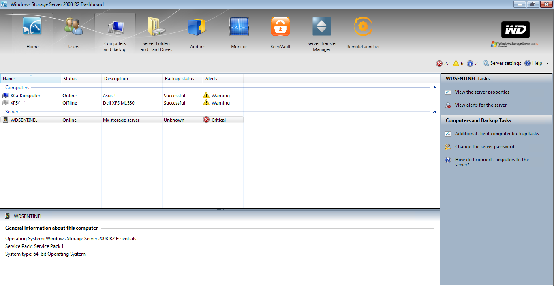The height and width of the screenshot is (286, 554).
Task: Click the Critical alert icon for WDSENTINEL
Action: (x=206, y=120)
